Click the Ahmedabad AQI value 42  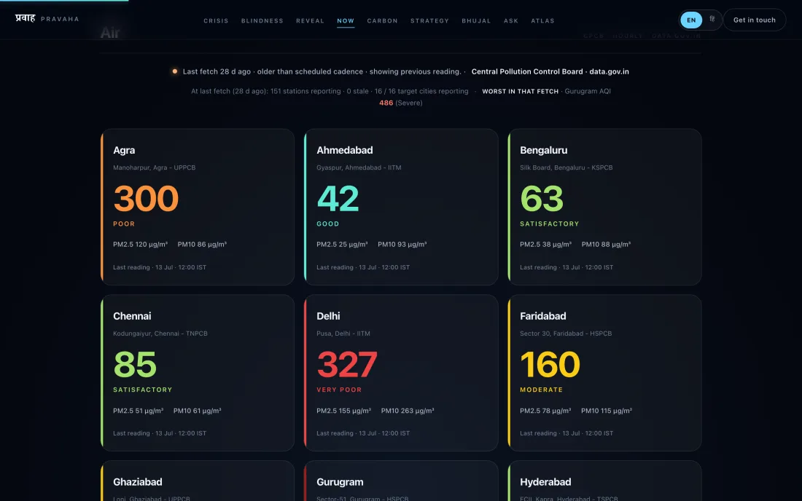coord(338,198)
